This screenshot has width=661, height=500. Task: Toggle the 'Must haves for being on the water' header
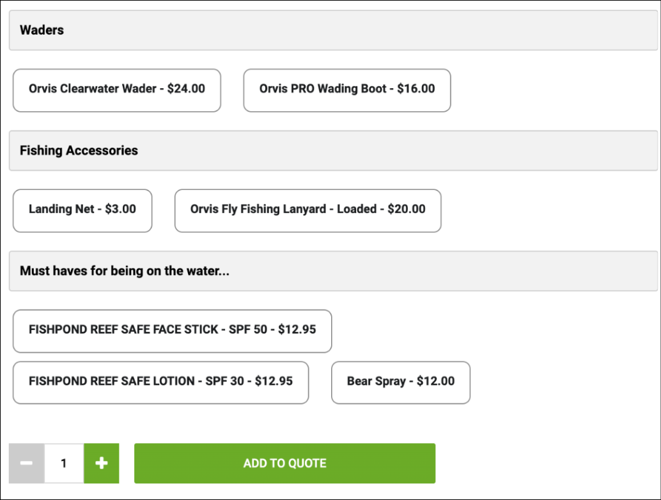(x=333, y=271)
